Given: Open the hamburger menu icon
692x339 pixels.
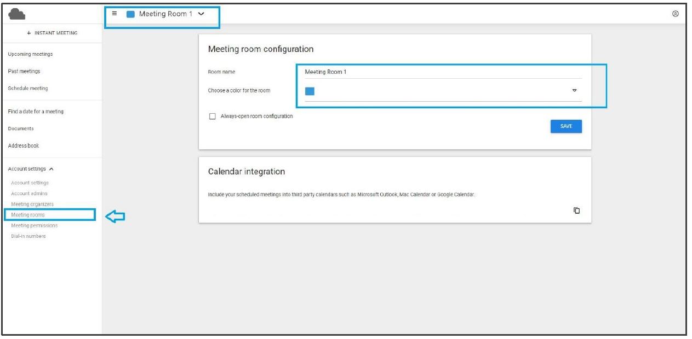Looking at the screenshot, I should click(115, 14).
